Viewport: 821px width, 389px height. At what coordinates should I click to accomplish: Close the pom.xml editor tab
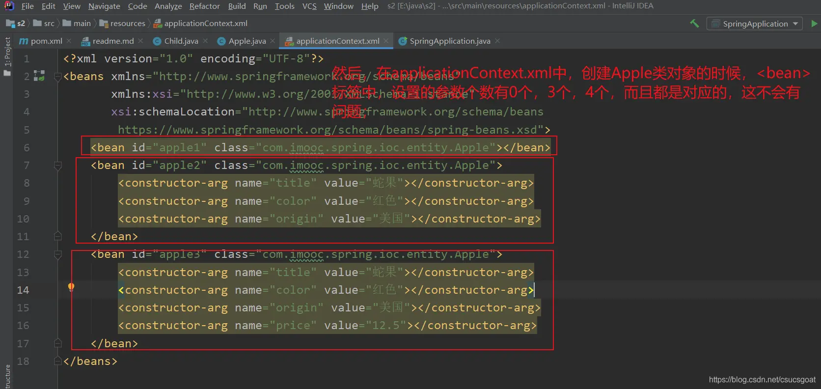pyautogui.click(x=69, y=41)
